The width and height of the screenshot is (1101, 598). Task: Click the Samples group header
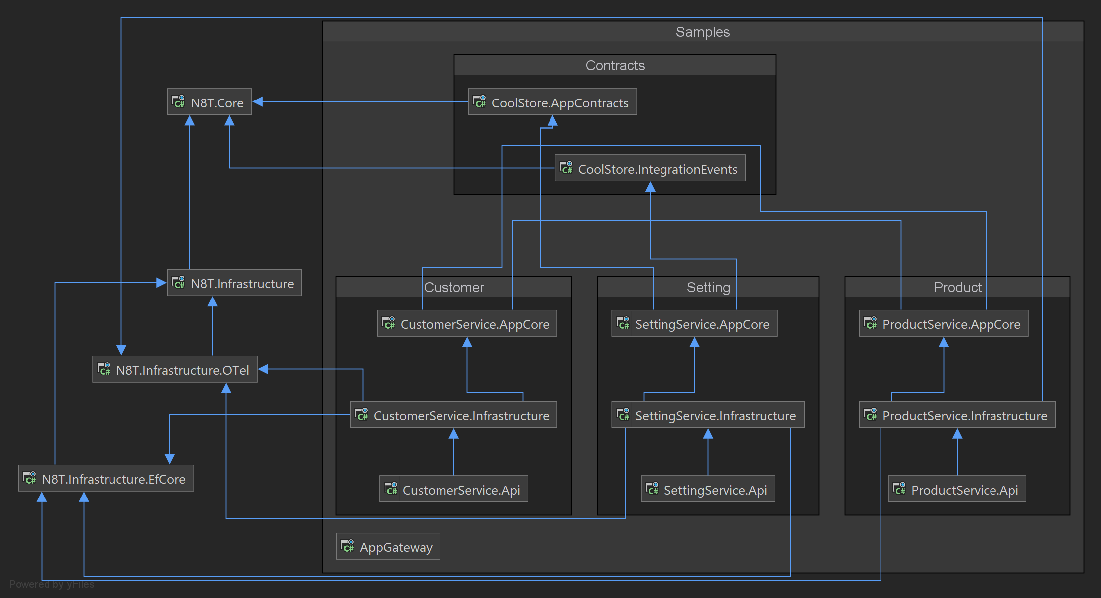702,32
